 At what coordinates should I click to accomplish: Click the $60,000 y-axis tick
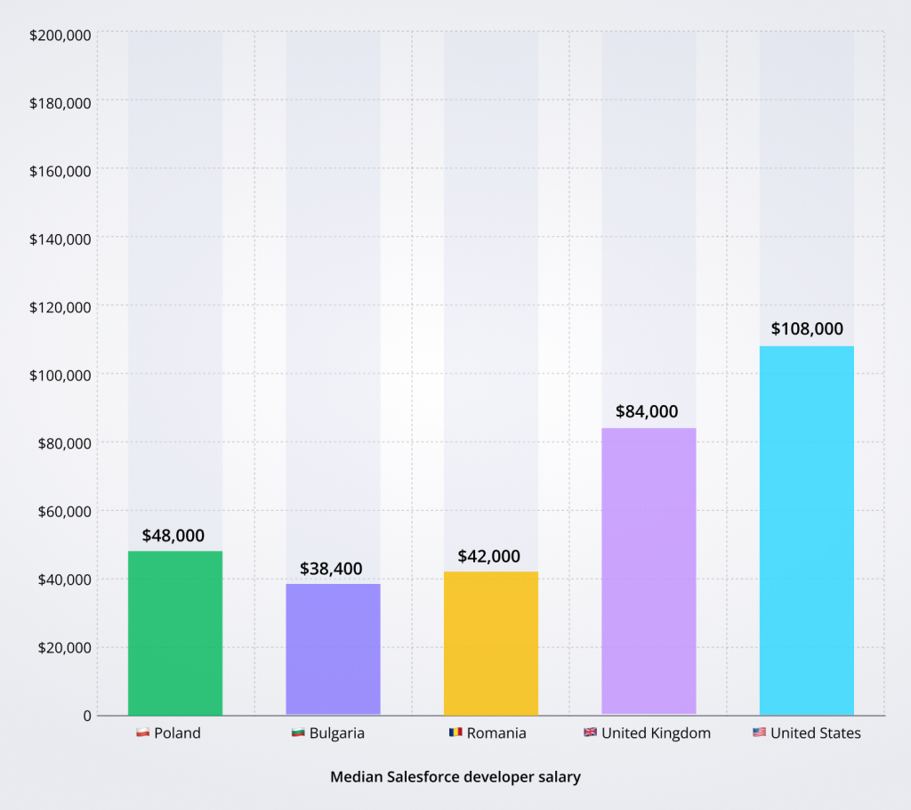[x=64, y=511]
